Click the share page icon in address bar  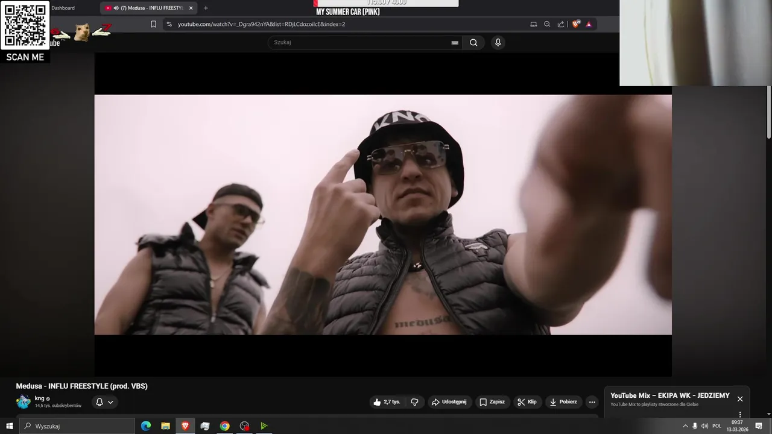pyautogui.click(x=561, y=24)
